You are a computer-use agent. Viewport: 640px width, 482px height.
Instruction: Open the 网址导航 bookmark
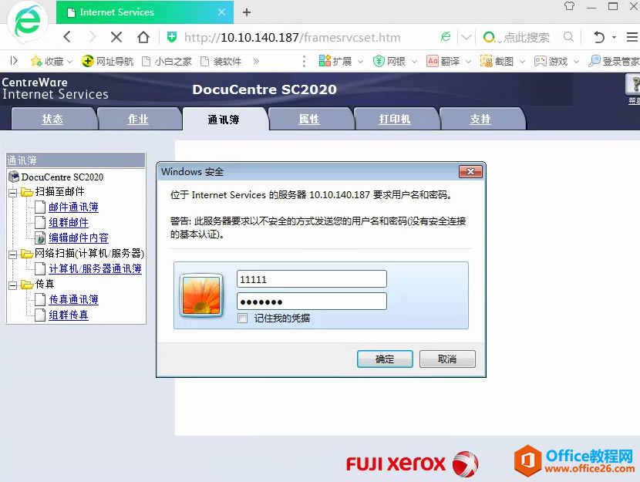point(107,61)
